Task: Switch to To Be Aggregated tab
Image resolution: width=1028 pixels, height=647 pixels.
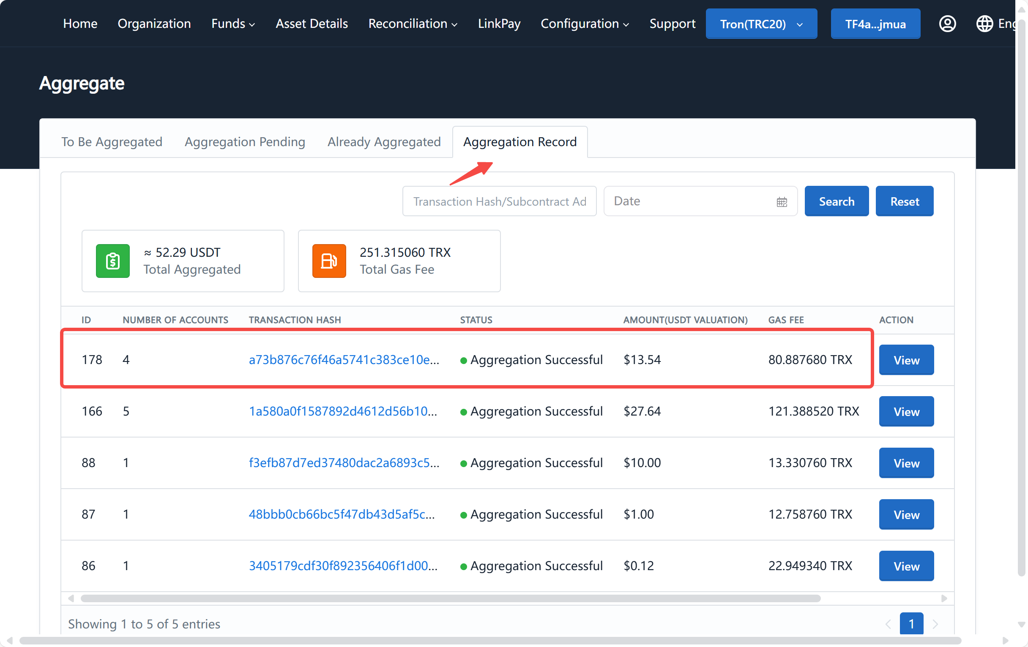Action: pos(112,141)
